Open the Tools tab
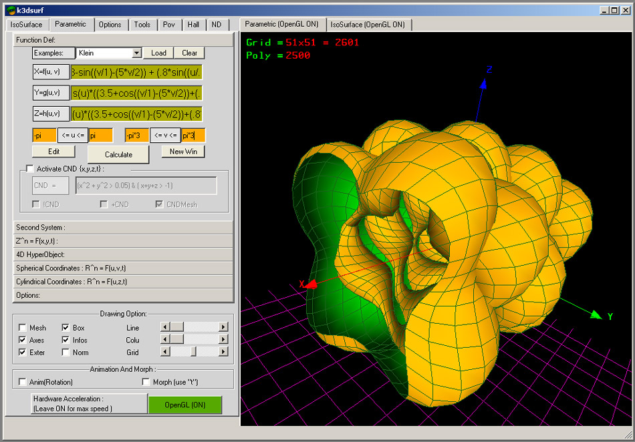Image resolution: width=635 pixels, height=442 pixels. click(142, 25)
